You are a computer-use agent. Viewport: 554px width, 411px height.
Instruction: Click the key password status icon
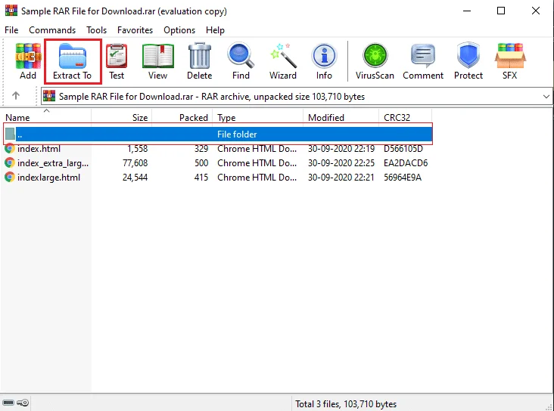tap(23, 403)
